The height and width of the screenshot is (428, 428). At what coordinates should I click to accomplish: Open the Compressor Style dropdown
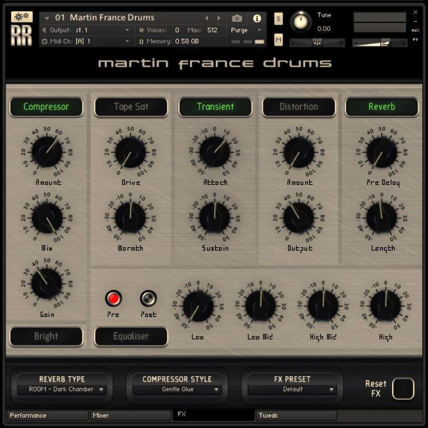click(x=177, y=389)
